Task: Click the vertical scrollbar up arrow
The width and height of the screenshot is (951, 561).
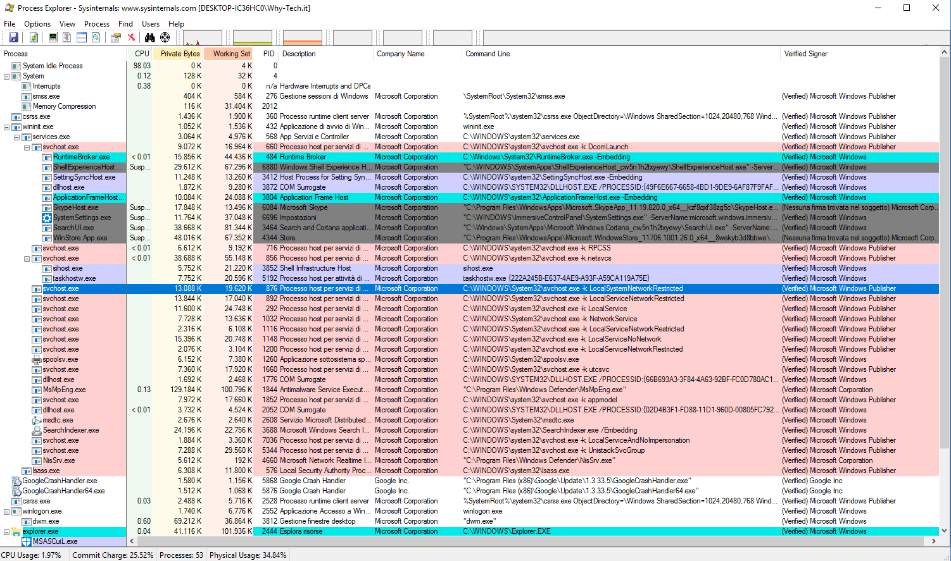Action: click(x=945, y=52)
